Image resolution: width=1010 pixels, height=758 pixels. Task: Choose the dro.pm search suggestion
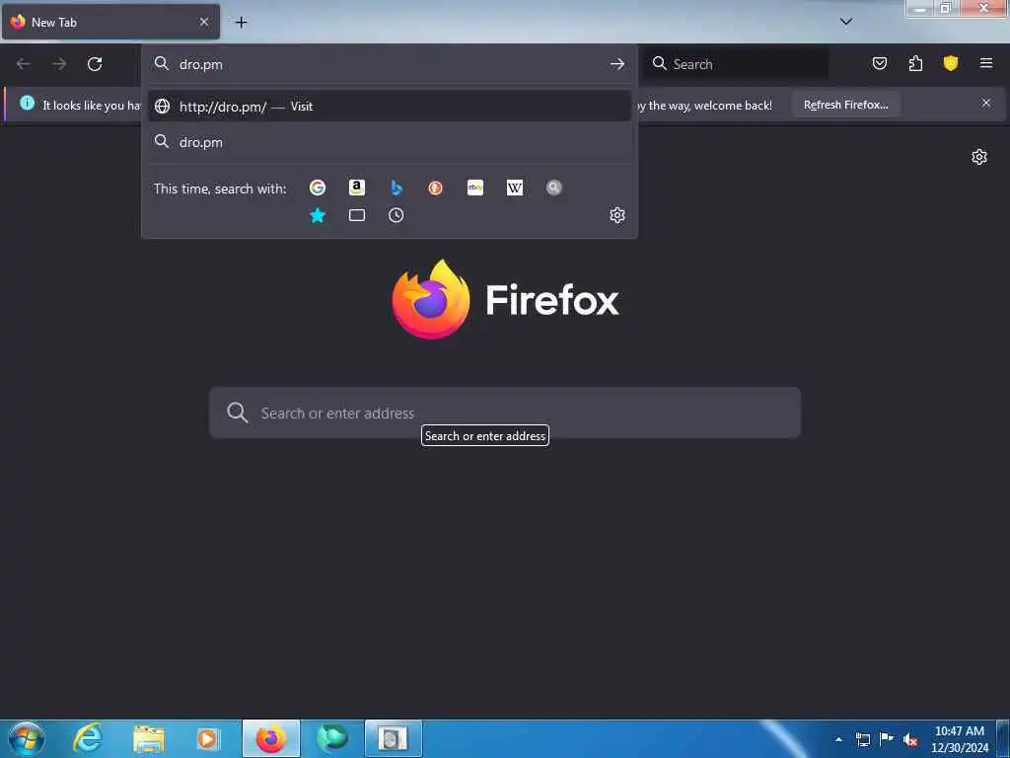point(389,142)
